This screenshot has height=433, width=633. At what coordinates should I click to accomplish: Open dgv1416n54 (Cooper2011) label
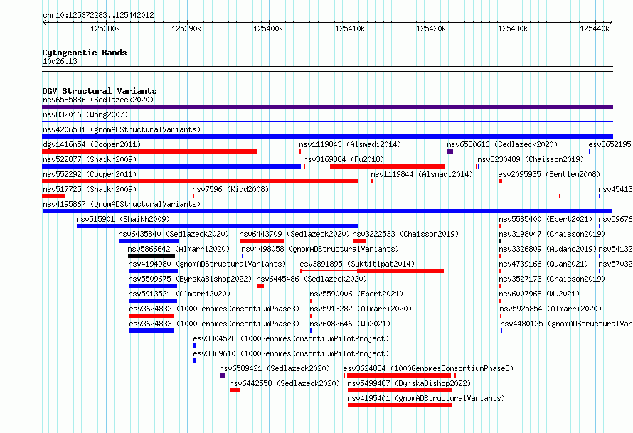pos(92,144)
